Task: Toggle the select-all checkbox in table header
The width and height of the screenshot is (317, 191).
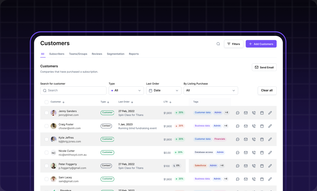Action: [46, 102]
